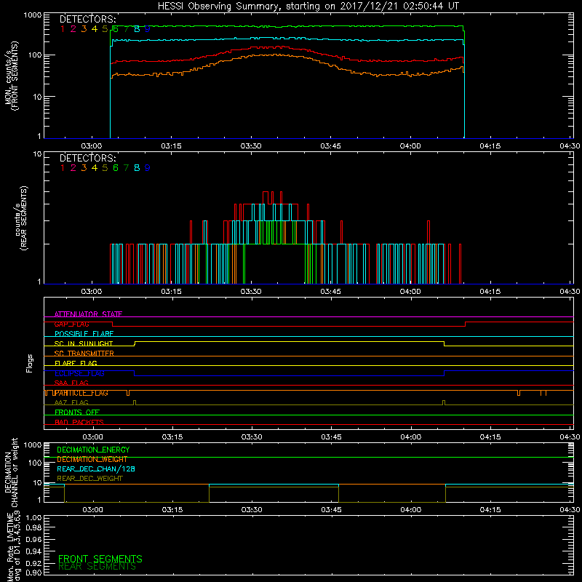This screenshot has height=582, width=582.
Task: Click 1000 y-axis value on decimation plot
Action: [33, 445]
